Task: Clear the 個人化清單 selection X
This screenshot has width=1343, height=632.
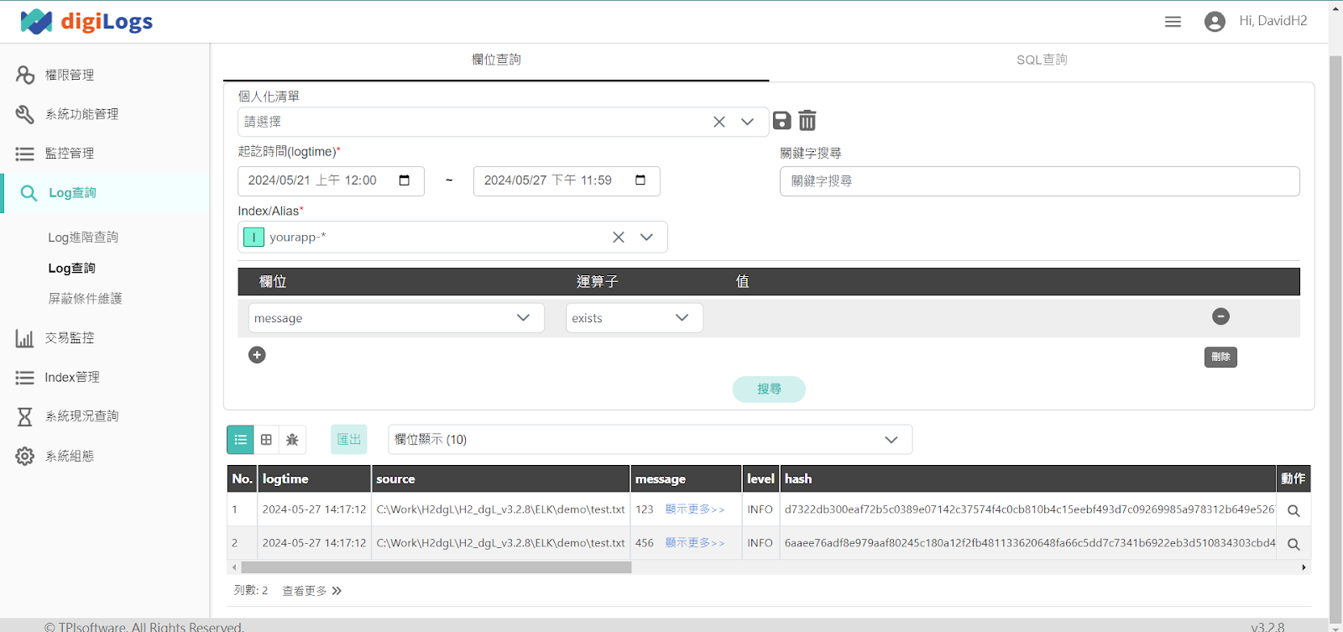Action: click(719, 122)
